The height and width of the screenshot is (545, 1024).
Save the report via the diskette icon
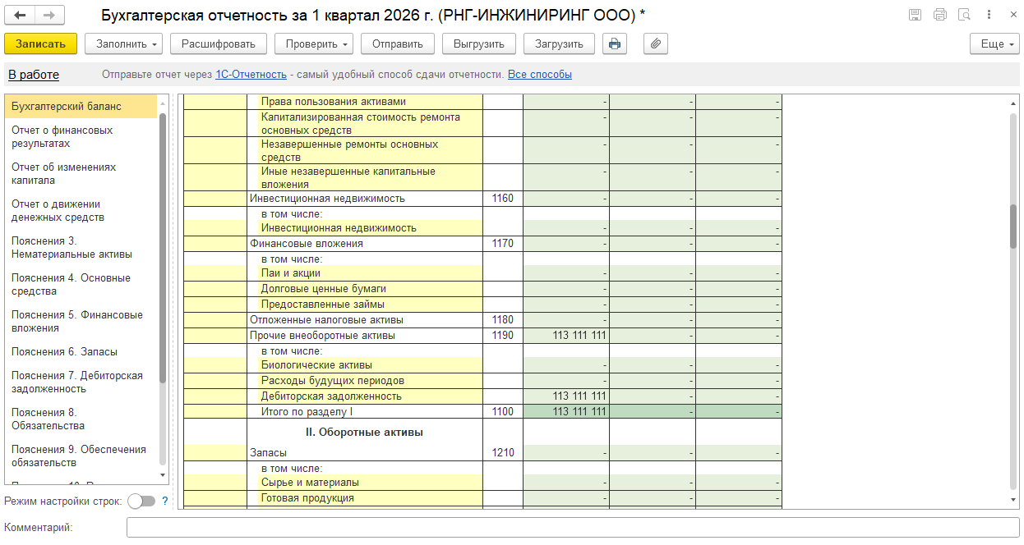click(x=915, y=15)
